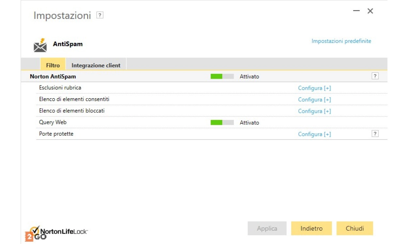
Task: Click the NortonLifeLock logo
Action: coord(56,232)
